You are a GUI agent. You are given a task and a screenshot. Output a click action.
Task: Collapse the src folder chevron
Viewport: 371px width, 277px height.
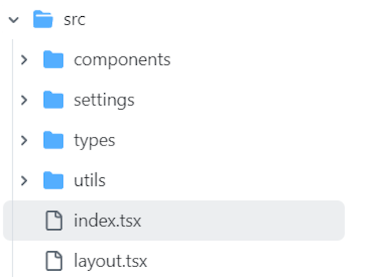click(13, 20)
